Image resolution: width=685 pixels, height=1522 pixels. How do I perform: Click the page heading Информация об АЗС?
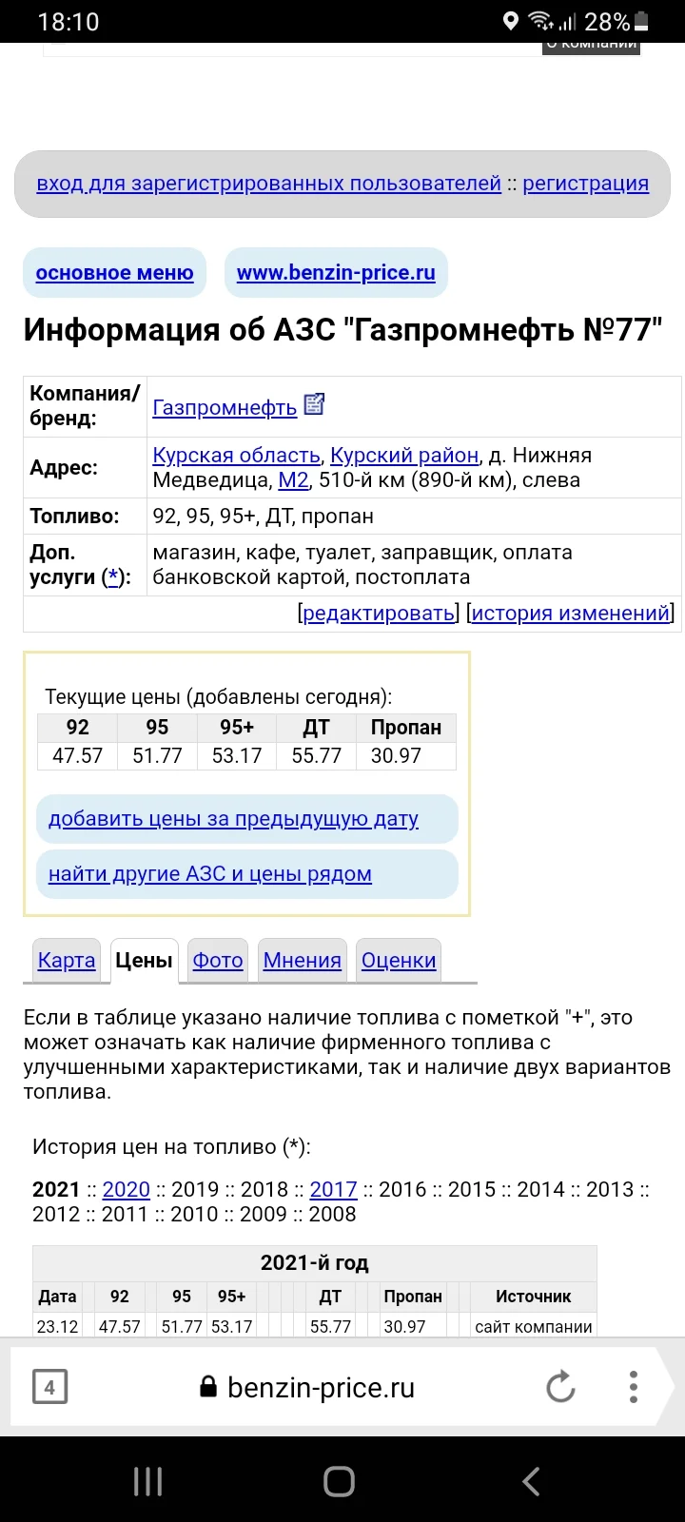click(342, 330)
